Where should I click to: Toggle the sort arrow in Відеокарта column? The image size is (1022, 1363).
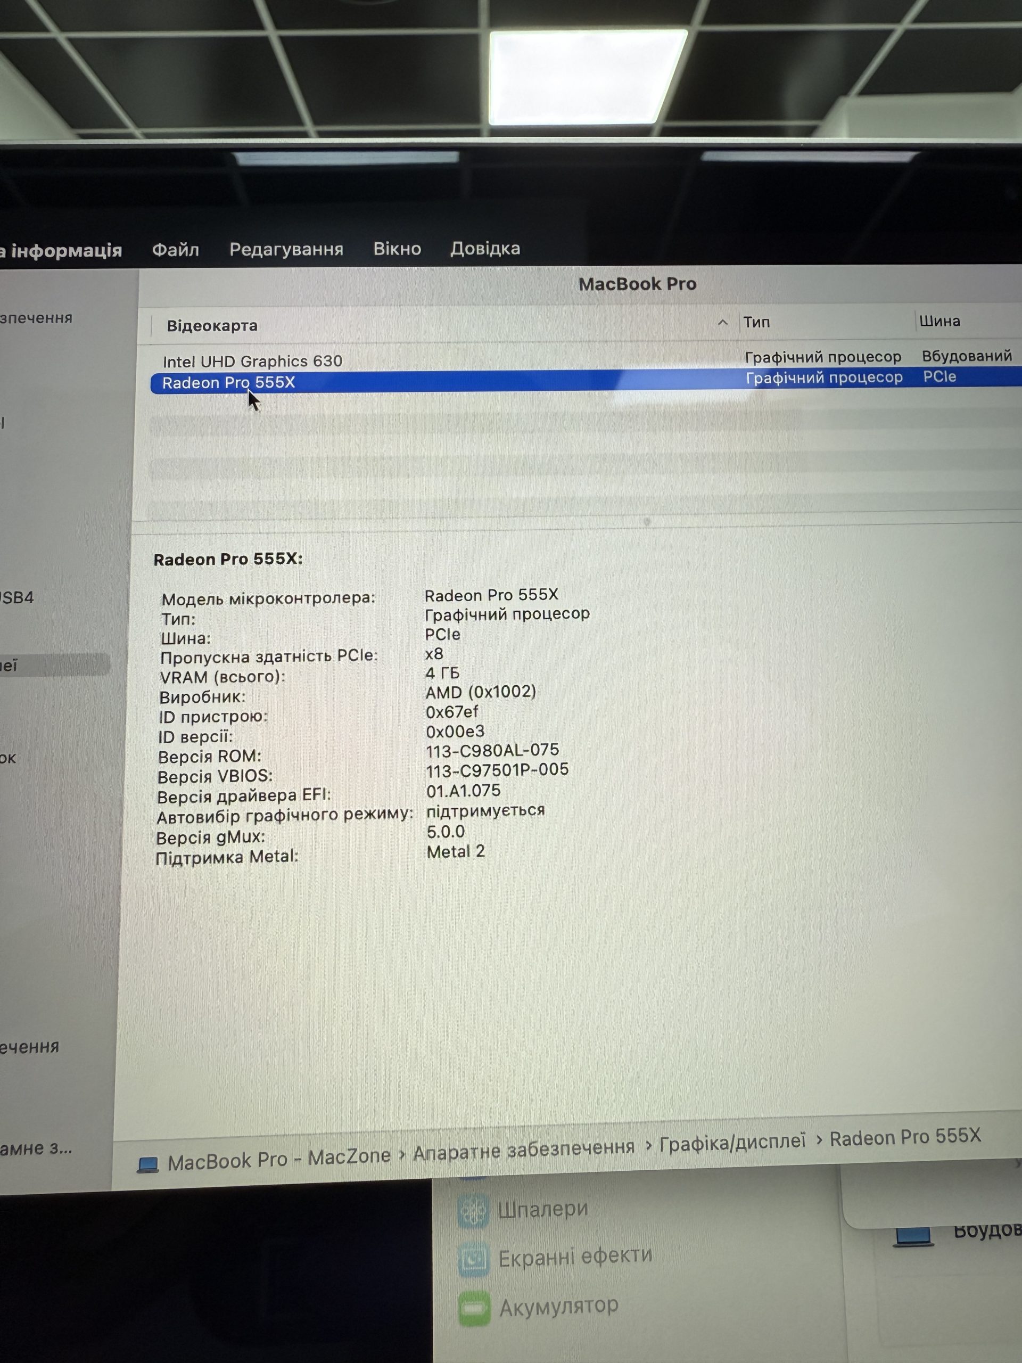(x=723, y=322)
